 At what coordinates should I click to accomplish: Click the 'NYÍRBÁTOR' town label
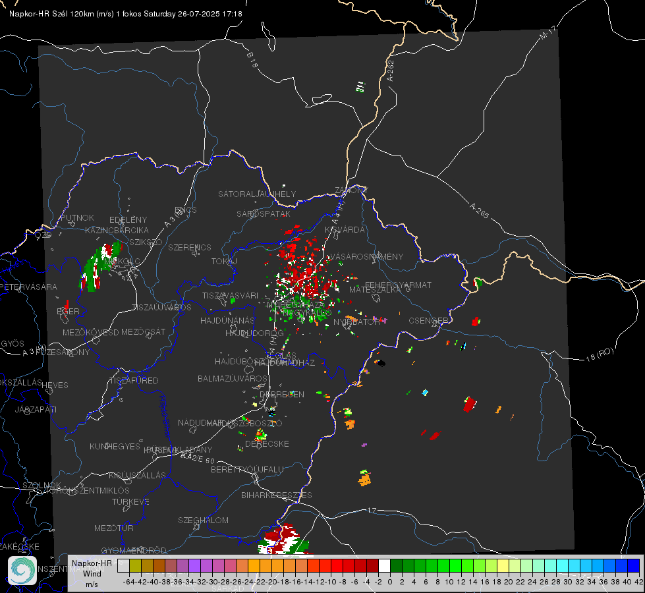(x=356, y=322)
